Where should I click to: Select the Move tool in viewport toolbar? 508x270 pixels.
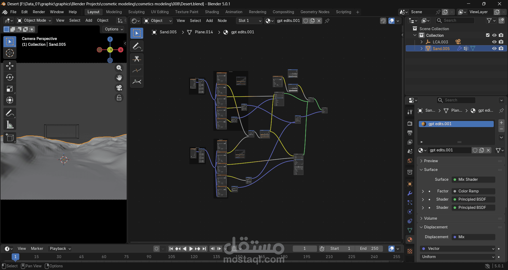(10, 66)
